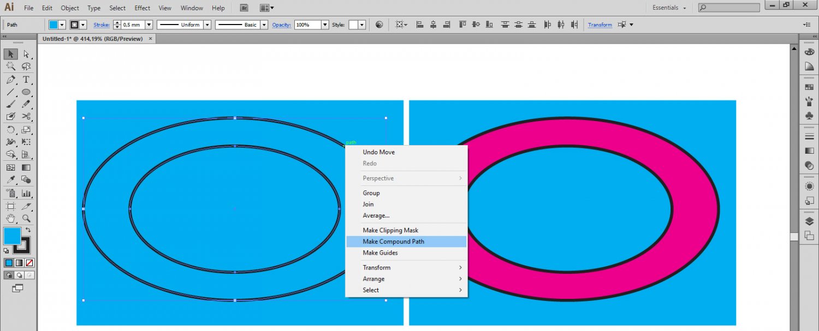
Task: Select the Paintbrush tool
Action: coord(10,104)
